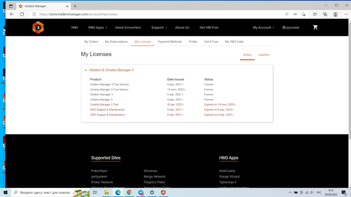351x197 pixels.
Task: Open Get HM Free page
Action: [x=209, y=27]
